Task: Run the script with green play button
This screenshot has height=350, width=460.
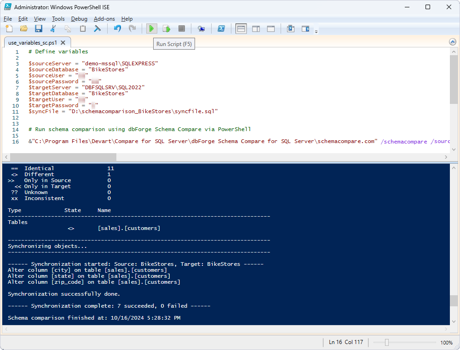Action: (x=152, y=29)
